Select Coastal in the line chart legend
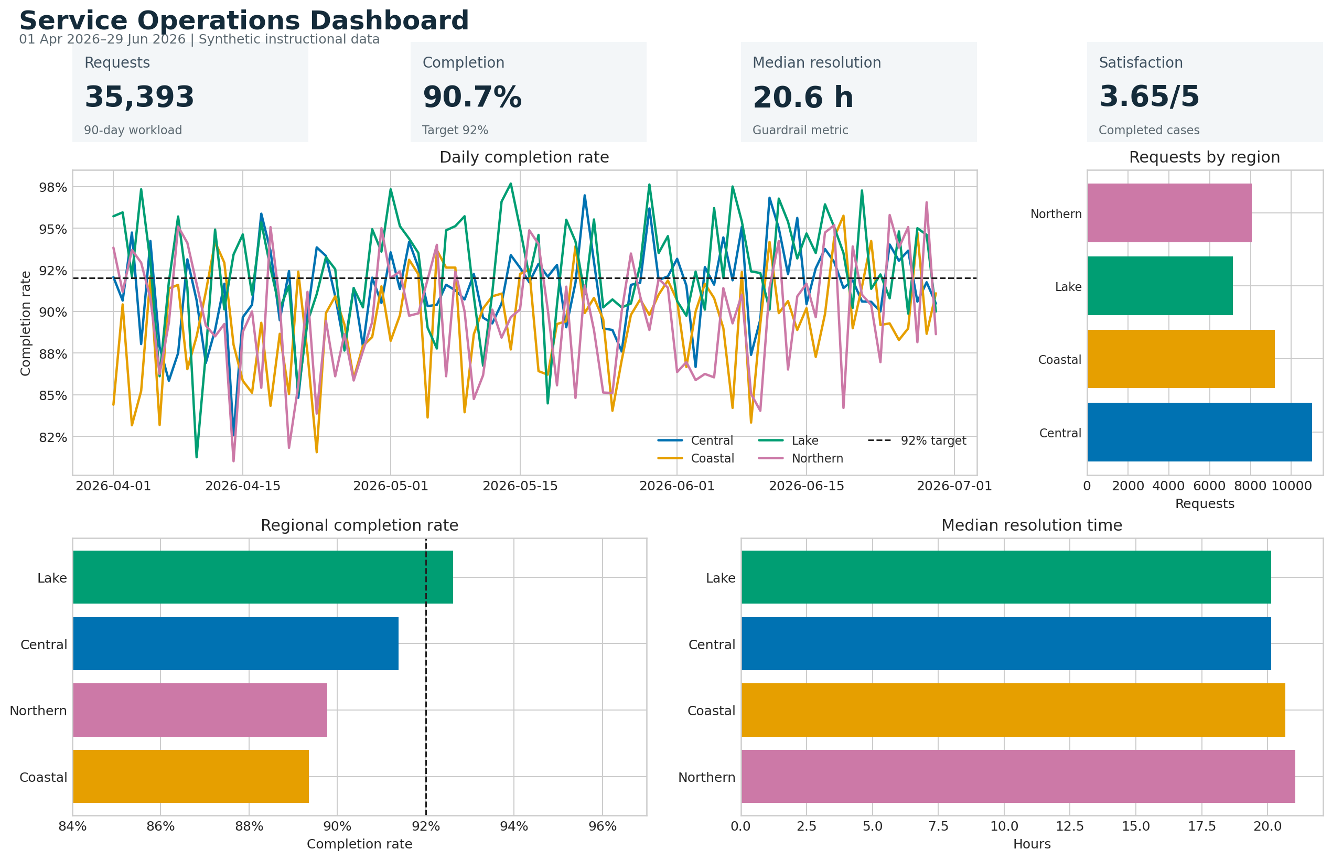1332x860 pixels. (x=695, y=458)
